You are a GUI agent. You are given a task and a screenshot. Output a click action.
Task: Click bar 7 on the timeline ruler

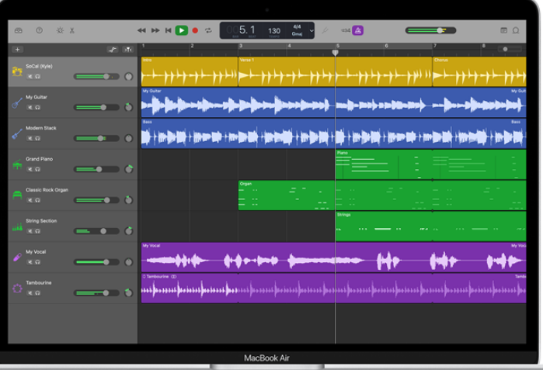(435, 46)
